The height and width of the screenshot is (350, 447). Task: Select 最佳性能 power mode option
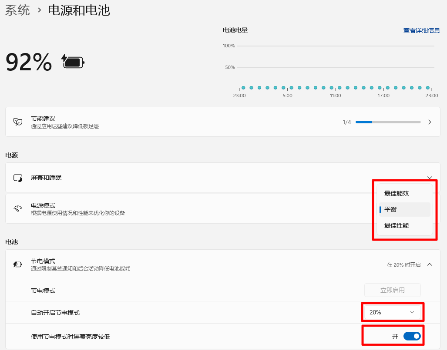point(404,225)
